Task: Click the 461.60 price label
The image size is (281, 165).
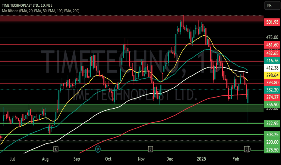Action: (x=272, y=45)
